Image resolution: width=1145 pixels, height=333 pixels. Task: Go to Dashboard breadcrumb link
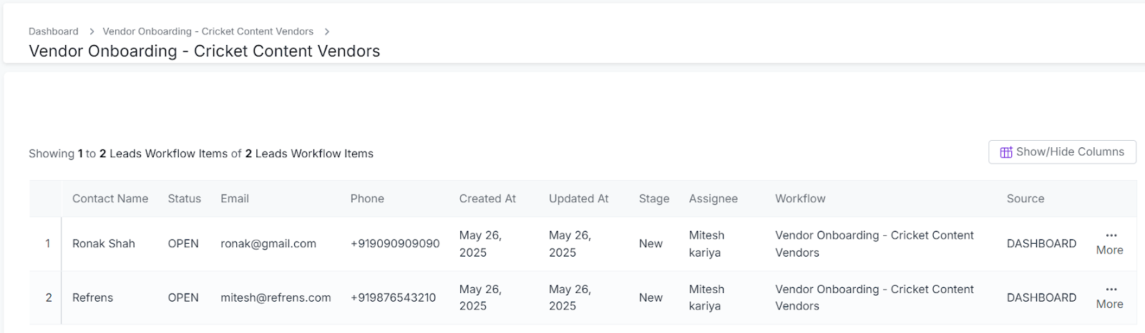pyautogui.click(x=54, y=31)
